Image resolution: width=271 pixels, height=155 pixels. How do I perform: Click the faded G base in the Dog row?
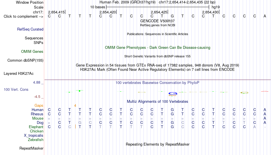80,123
